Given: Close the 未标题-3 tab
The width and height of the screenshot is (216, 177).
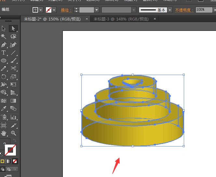Looking at the screenshot, I should click(x=155, y=19).
